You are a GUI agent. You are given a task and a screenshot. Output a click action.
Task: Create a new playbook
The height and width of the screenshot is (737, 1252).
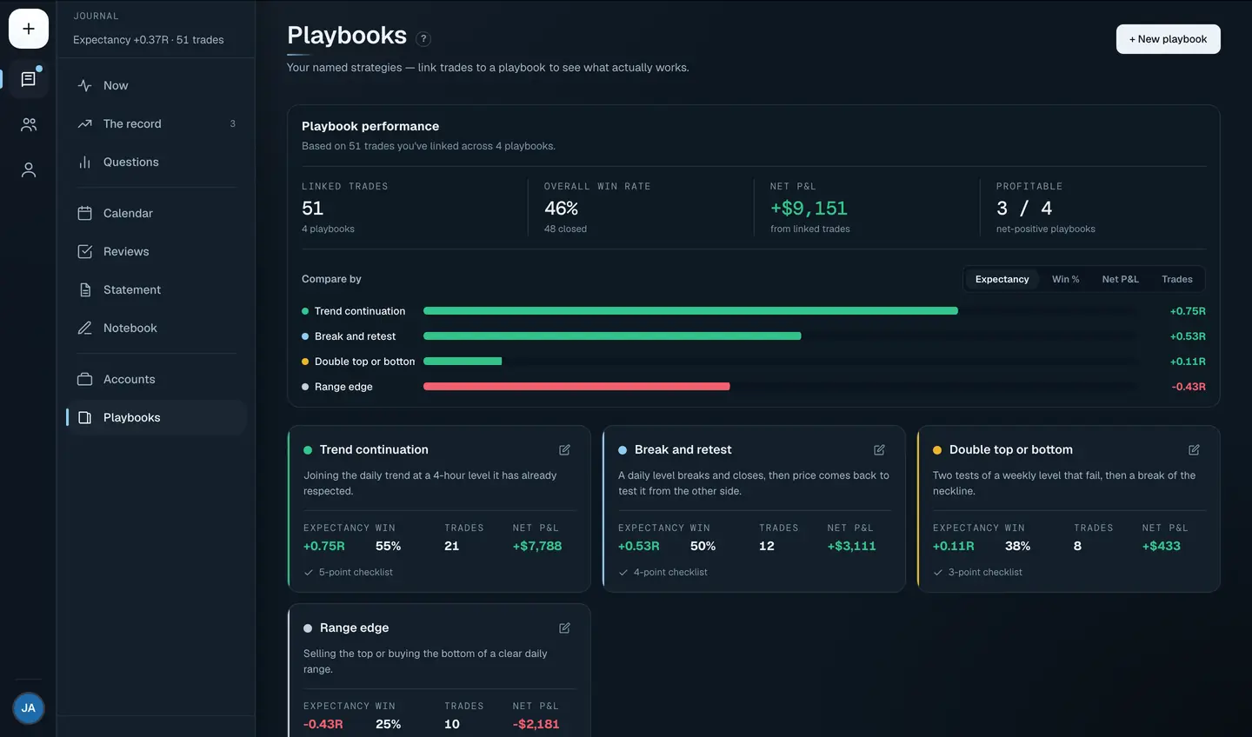[1168, 39]
